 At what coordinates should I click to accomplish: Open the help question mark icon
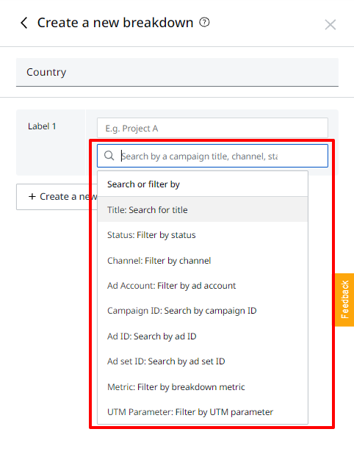tap(204, 22)
